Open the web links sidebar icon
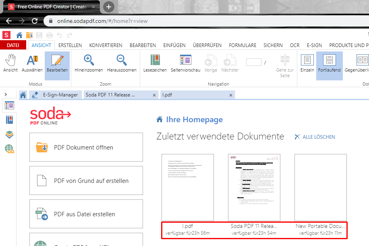This screenshot has height=246, width=369. tap(9, 149)
